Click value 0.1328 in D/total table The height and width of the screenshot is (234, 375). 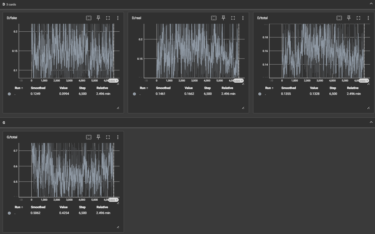click(x=315, y=94)
